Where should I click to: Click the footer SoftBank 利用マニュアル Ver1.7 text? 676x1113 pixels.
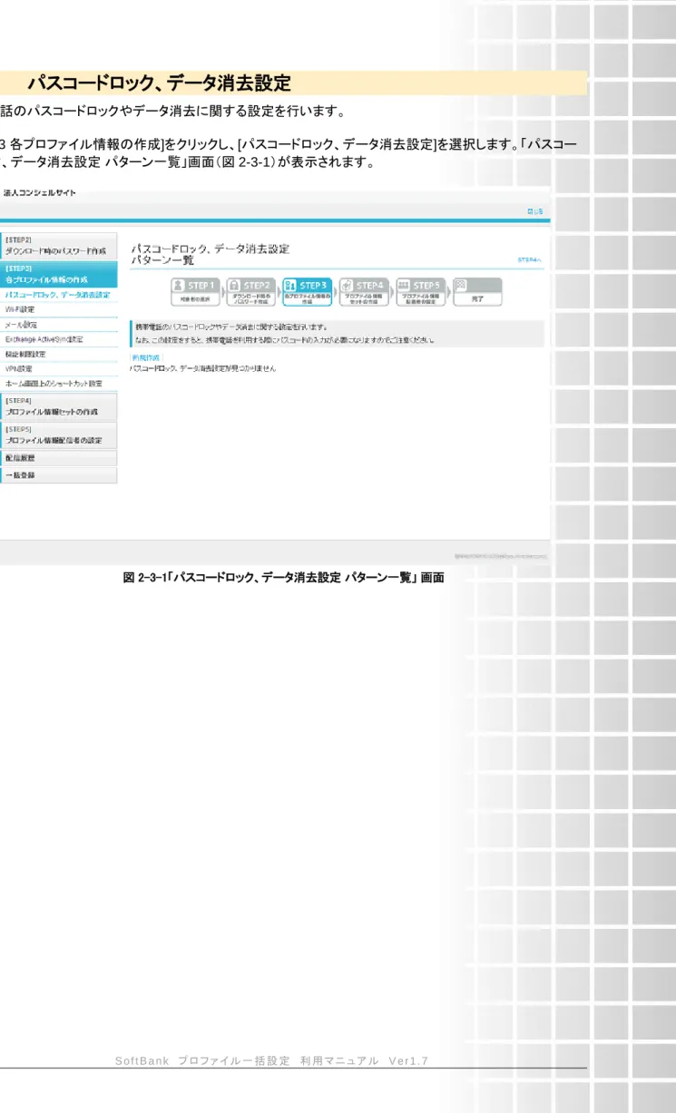coord(272,1060)
